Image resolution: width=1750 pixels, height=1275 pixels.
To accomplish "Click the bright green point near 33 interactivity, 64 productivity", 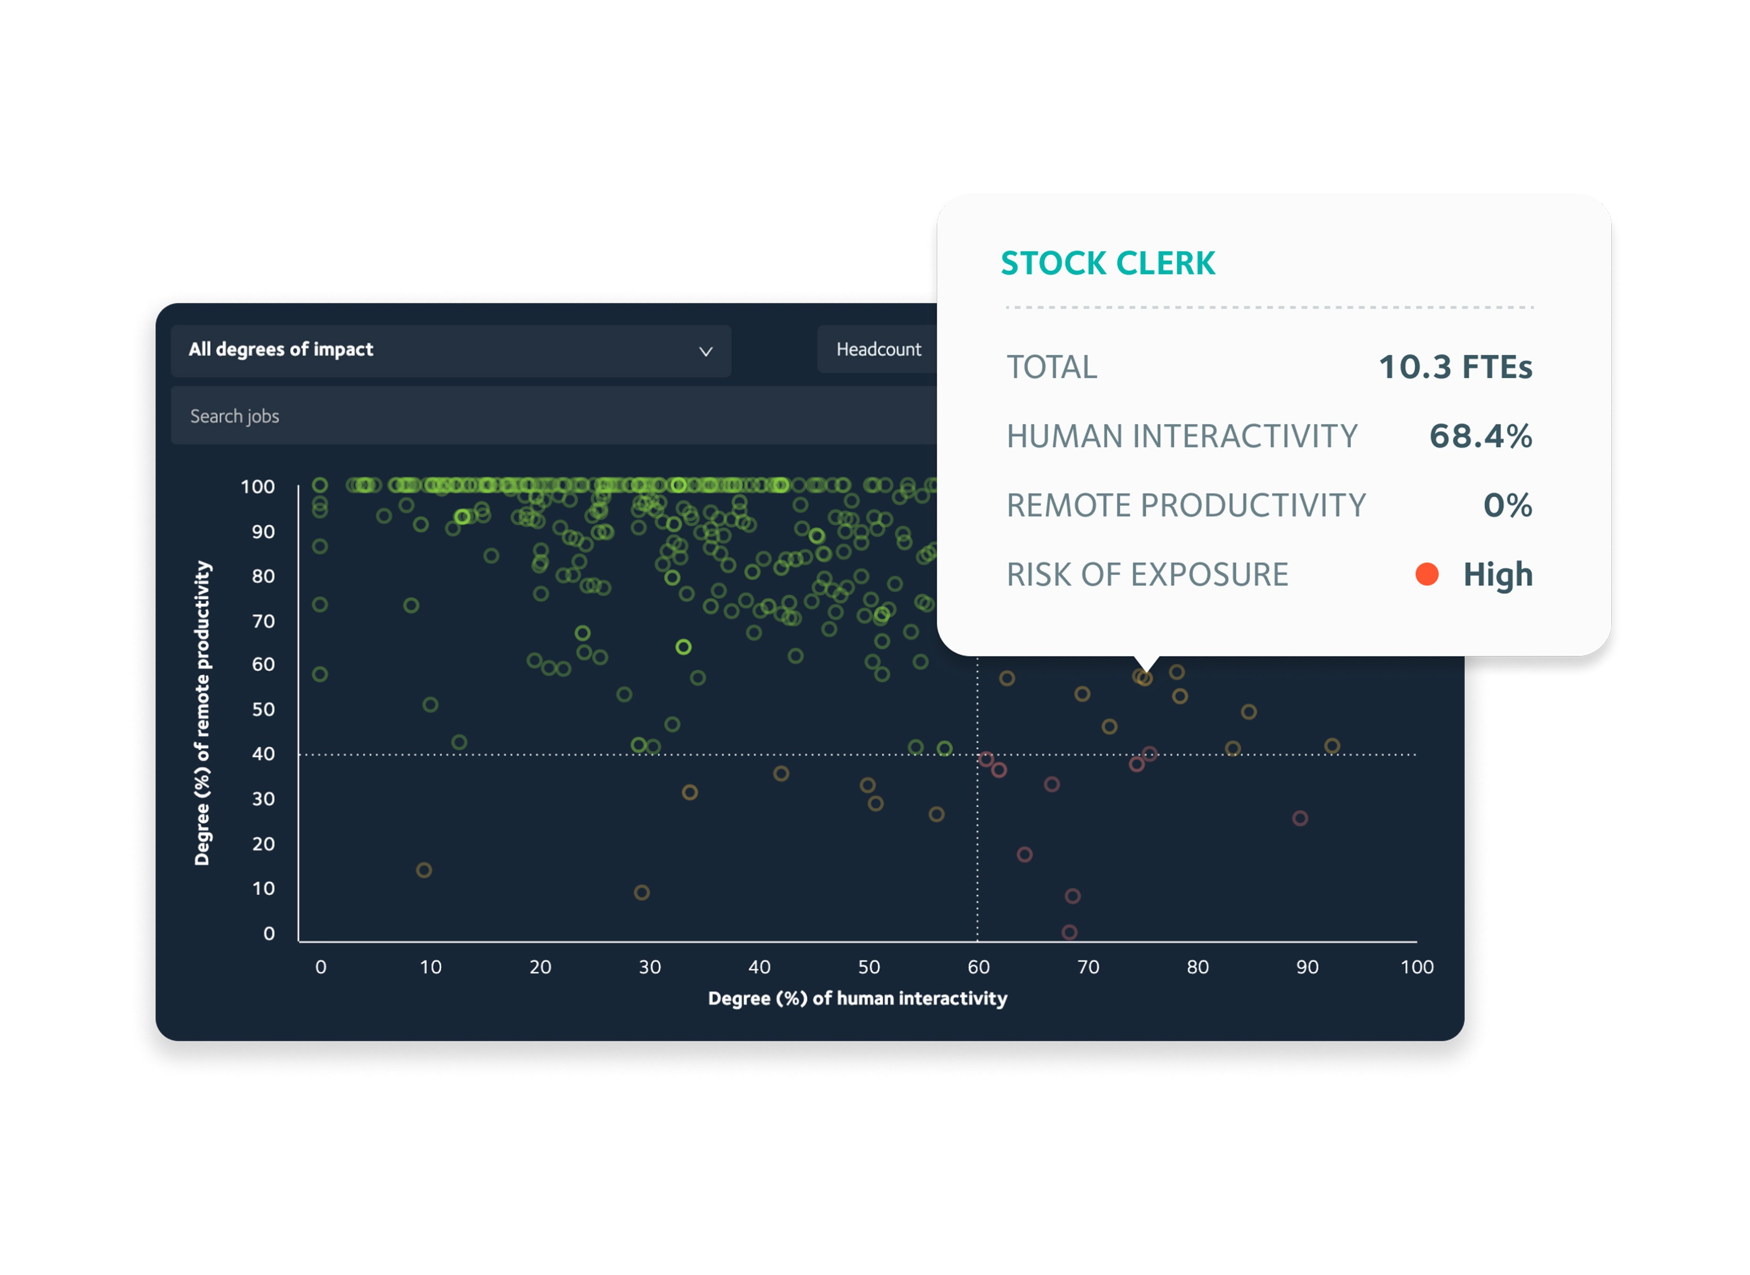I will click(x=683, y=647).
